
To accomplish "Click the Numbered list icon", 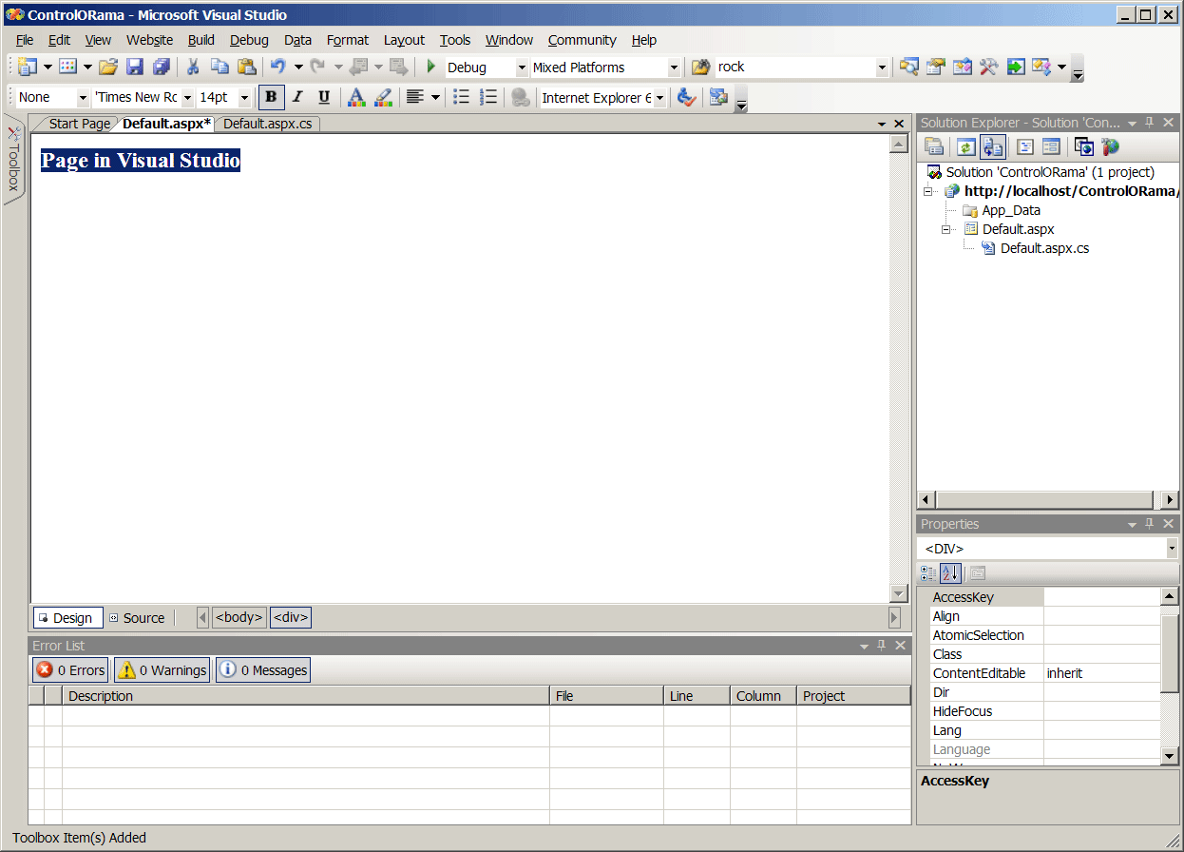I will (488, 97).
